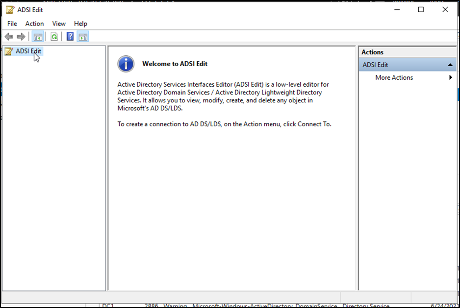Click the Back arrow toolbar icon
460x308 pixels.
click(x=9, y=37)
